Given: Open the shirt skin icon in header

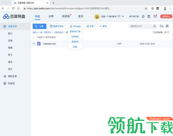Looking at the screenshot, I should 155,16.
